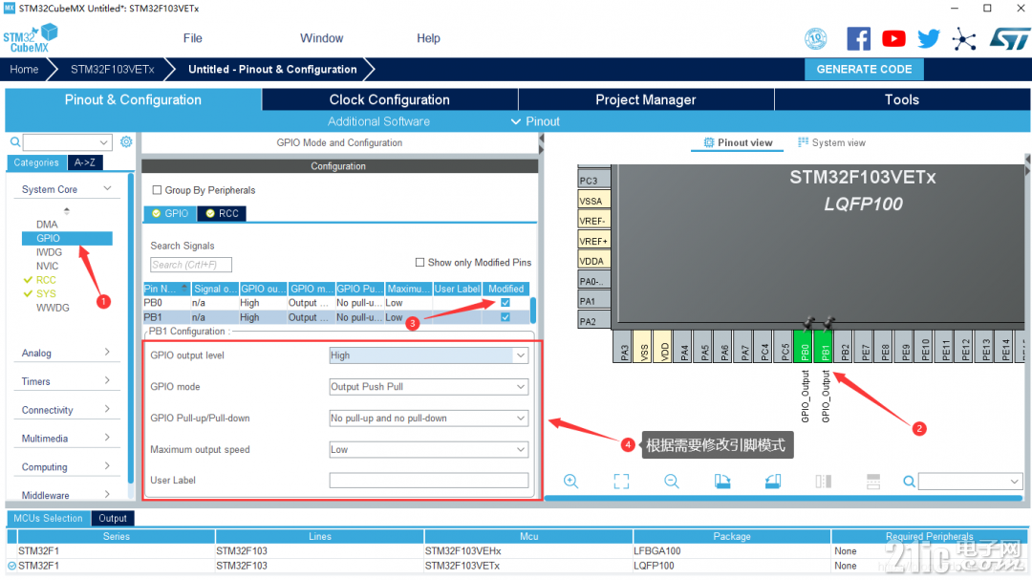The height and width of the screenshot is (580, 1032).
Task: Open the pin search combo box
Action: tap(970, 482)
